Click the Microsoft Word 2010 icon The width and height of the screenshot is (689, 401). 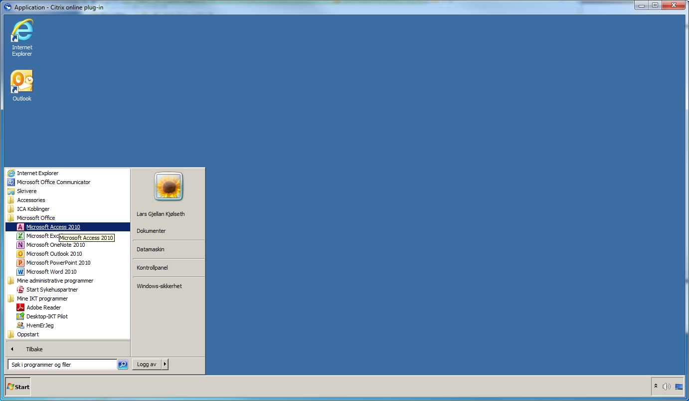pos(20,272)
